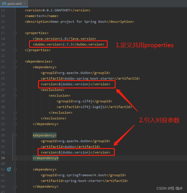
Task: Click the java.version 1.8 line
Action: pos(64,39)
